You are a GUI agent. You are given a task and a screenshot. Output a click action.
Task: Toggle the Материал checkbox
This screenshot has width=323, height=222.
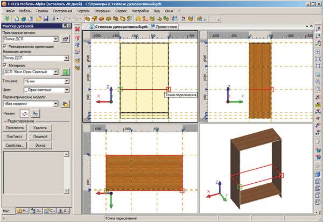5,66
